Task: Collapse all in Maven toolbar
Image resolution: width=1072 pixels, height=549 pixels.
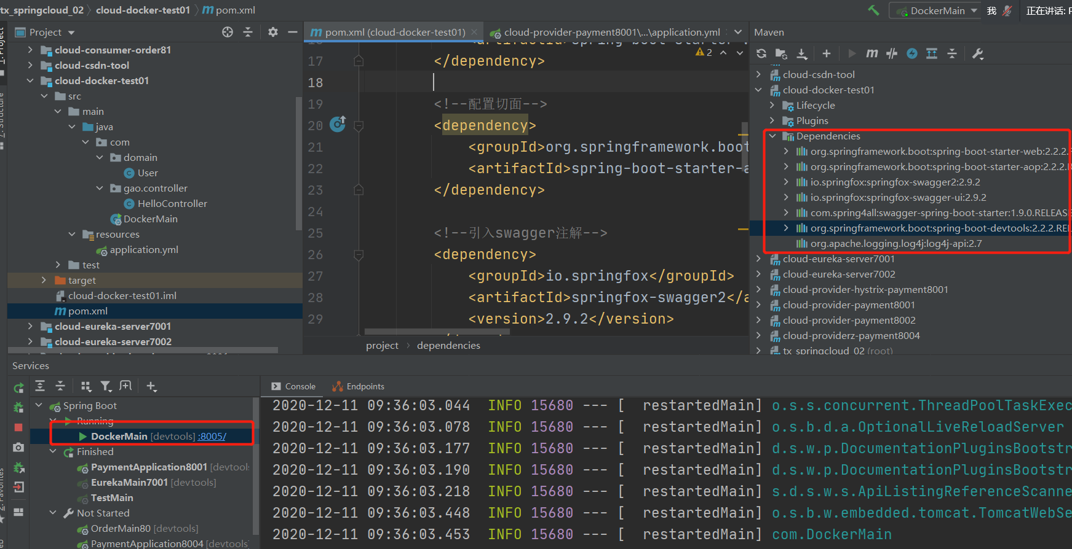Action: 952,53
